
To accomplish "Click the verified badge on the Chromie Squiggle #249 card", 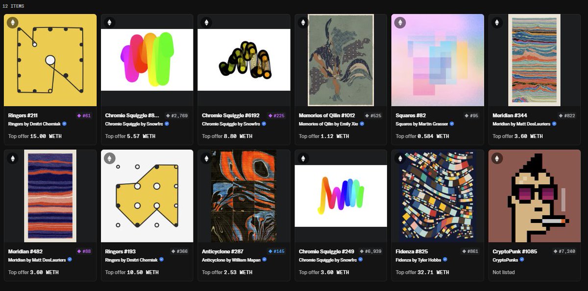I will pyautogui.click(x=361, y=260).
